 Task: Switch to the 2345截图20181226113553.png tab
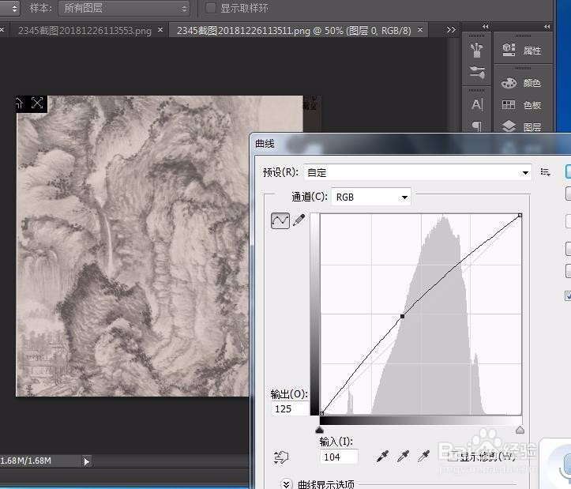click(x=85, y=31)
